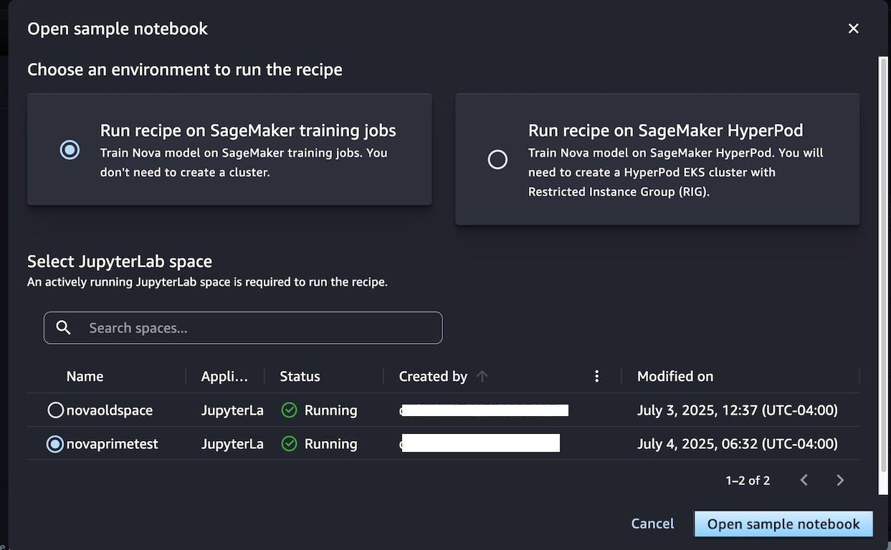Click the Status column header
Image resolution: width=891 pixels, height=550 pixels.
click(300, 376)
